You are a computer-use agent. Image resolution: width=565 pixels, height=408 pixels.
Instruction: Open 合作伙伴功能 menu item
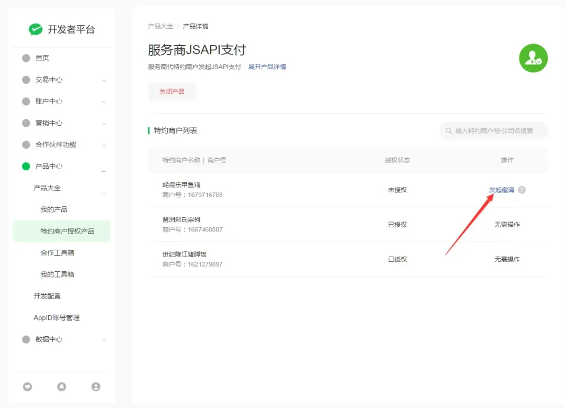pos(55,145)
